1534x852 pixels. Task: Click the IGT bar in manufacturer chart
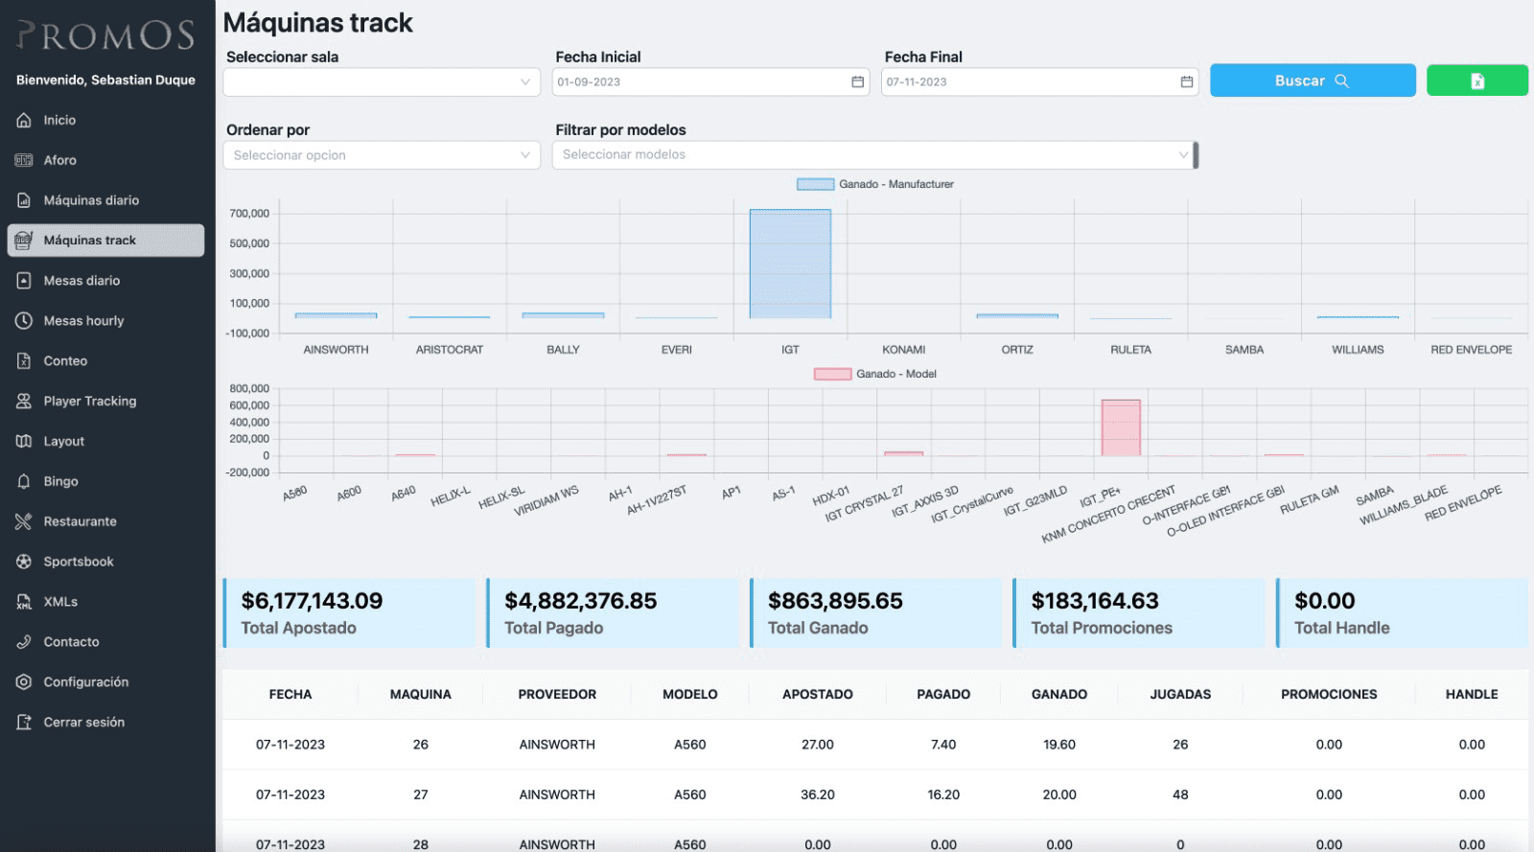pyautogui.click(x=790, y=264)
